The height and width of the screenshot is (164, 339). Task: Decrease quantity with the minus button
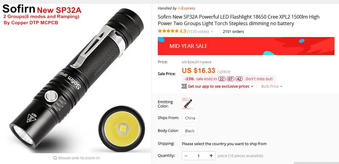(x=186, y=156)
